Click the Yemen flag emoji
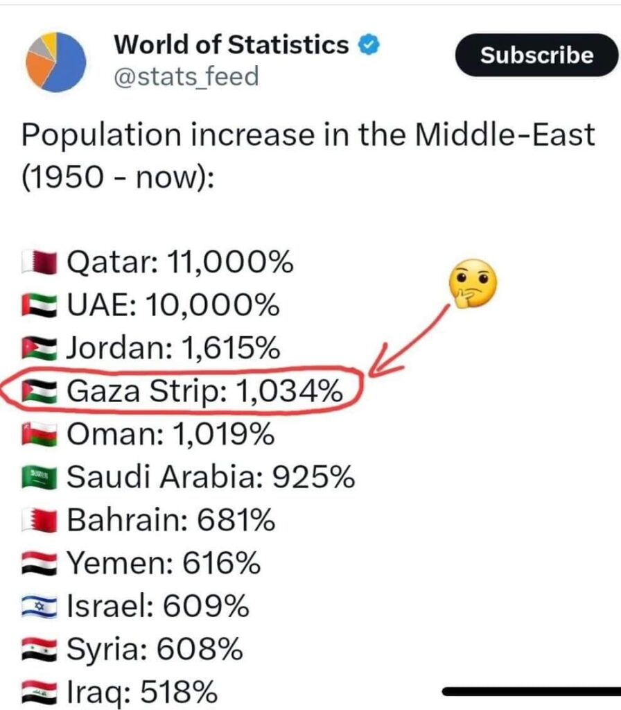The width and height of the screenshot is (621, 710). pos(40,563)
